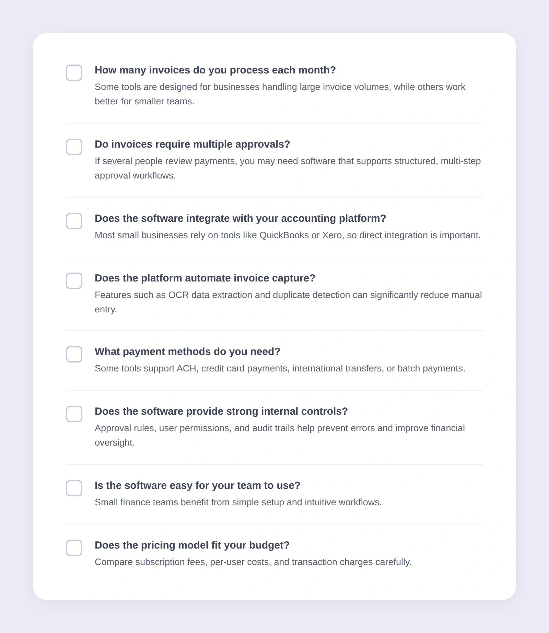Screen dimensions: 549x633
Task: Check the box for invoice volume question
Action: pos(74,73)
